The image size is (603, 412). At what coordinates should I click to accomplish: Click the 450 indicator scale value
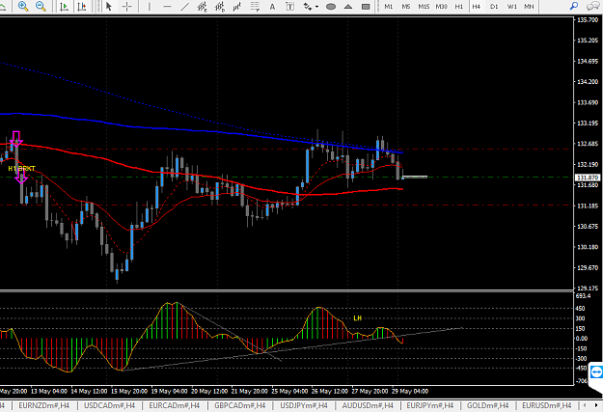[x=580, y=309]
